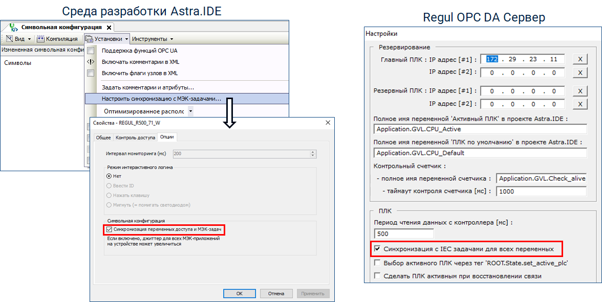Viewport: 602px width, 302px height.
Task: Close the Символьная конфигурация tab
Action: pos(109,27)
